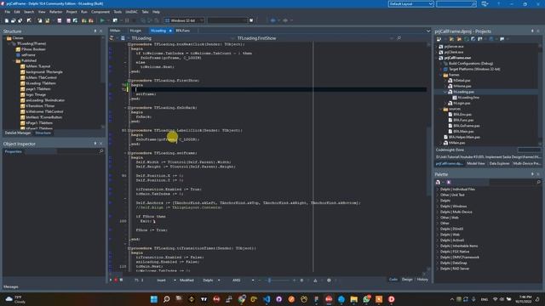
Task: Switch to the DataSet Manager tab
Action: point(18,133)
